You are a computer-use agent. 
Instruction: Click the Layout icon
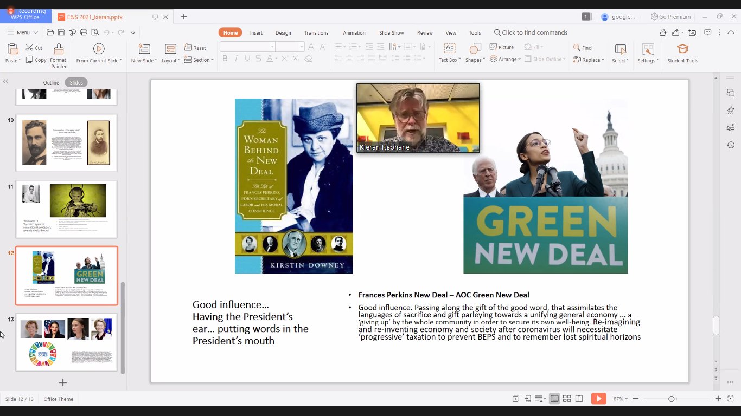pos(170,49)
